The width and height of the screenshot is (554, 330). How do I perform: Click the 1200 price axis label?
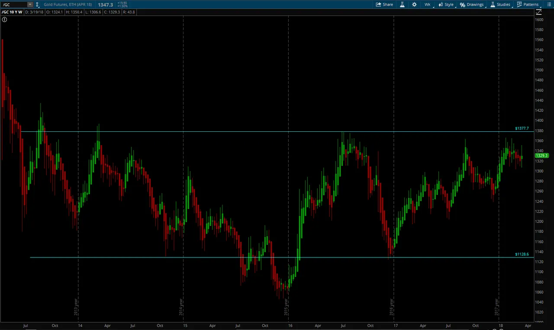539,222
